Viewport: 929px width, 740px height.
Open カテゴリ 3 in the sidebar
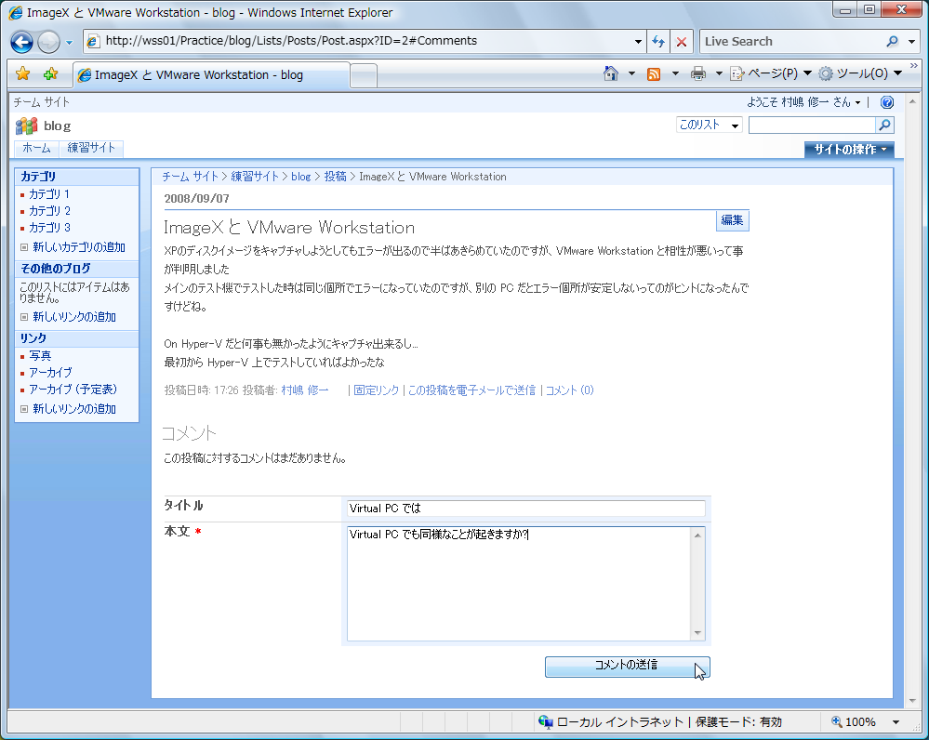50,228
